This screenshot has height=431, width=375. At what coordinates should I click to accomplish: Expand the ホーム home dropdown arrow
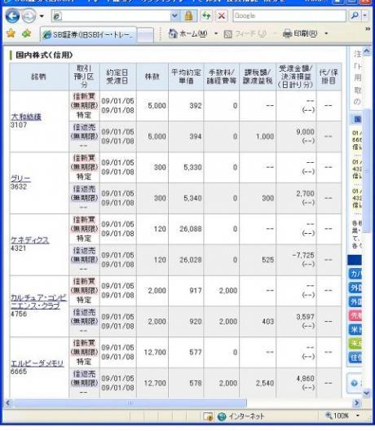[x=216, y=33]
